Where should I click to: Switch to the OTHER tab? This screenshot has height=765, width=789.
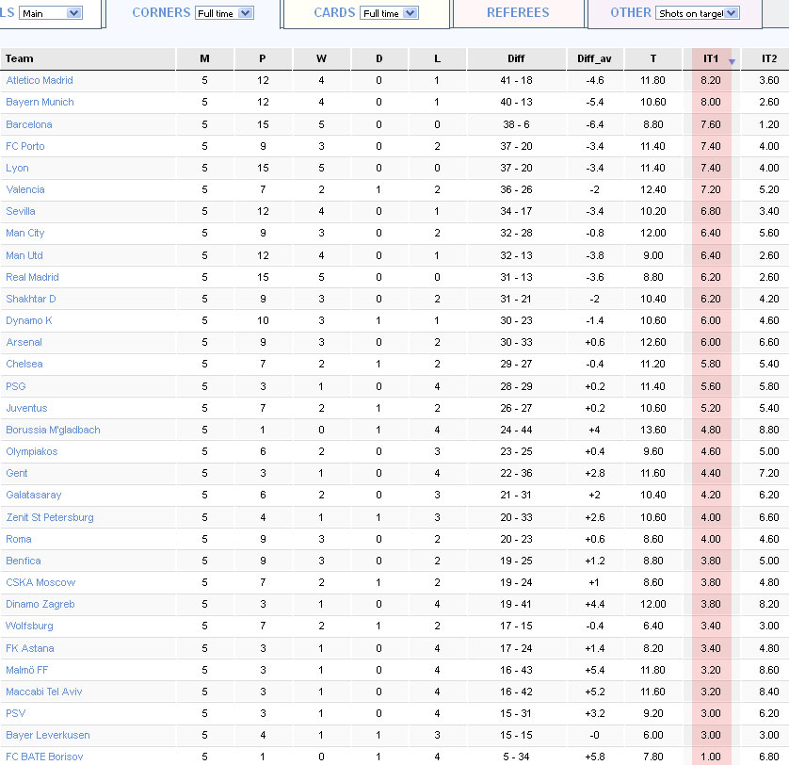631,12
